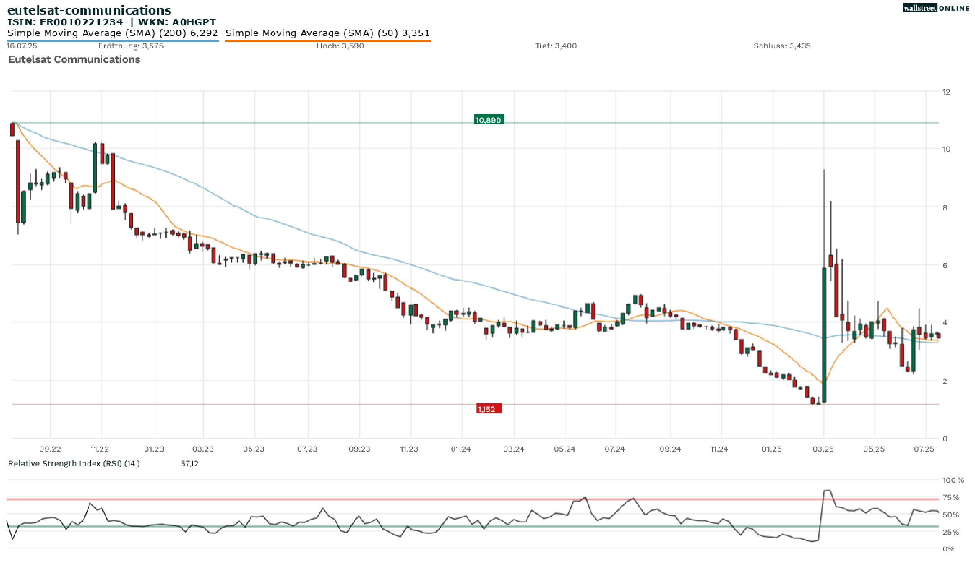Click the RSI axis label 25%
Image resolution: width=975 pixels, height=568 pixels.
950,532
